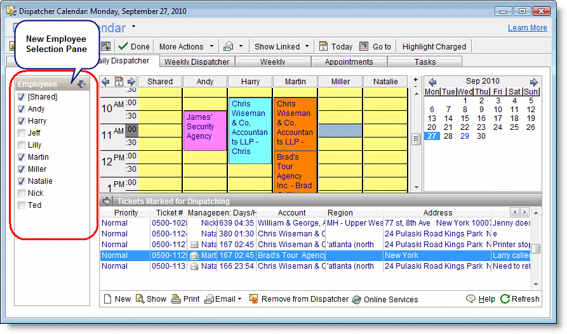This screenshot has height=334, width=567.
Task: Check the Nick checkbox
Action: pyautogui.click(x=22, y=193)
